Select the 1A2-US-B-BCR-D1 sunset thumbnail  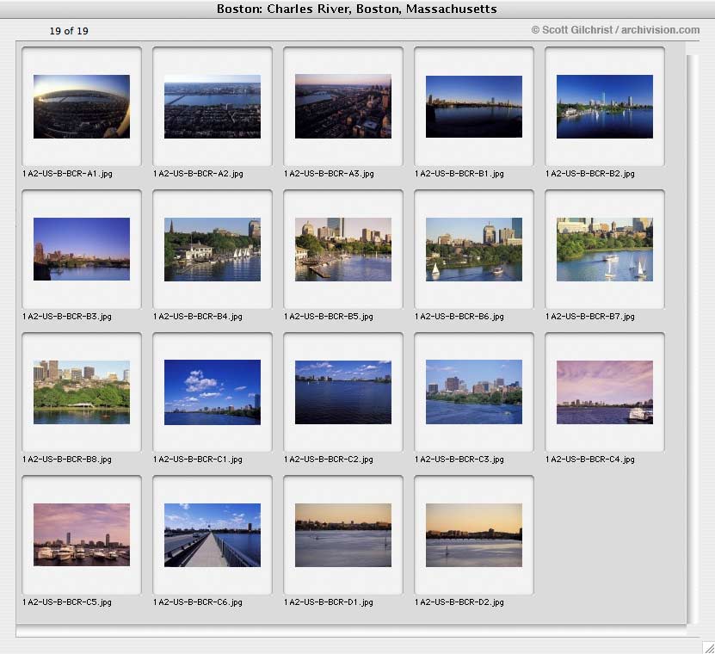(343, 535)
